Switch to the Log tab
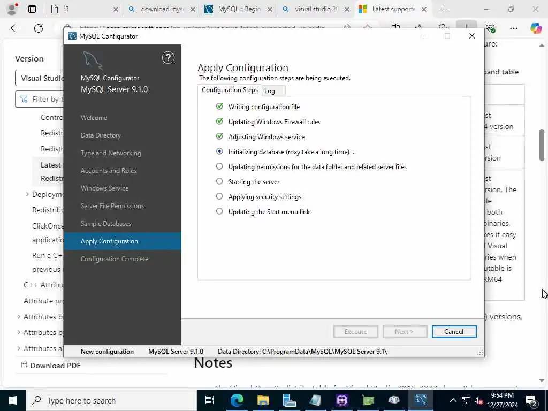 coord(273,91)
